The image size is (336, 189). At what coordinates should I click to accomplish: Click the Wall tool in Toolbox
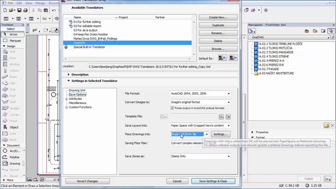click(13, 51)
